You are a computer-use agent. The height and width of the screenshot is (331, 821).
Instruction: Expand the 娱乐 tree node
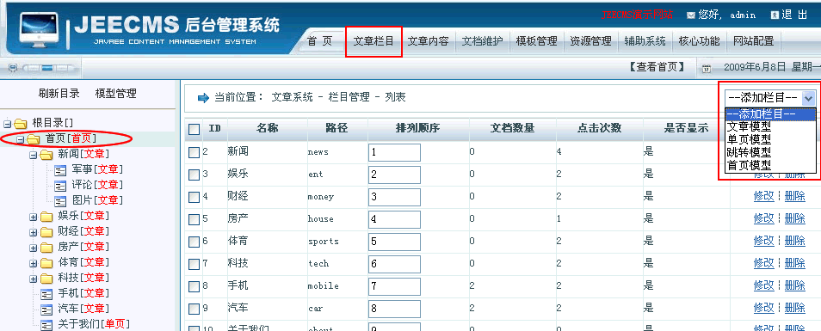(33, 218)
